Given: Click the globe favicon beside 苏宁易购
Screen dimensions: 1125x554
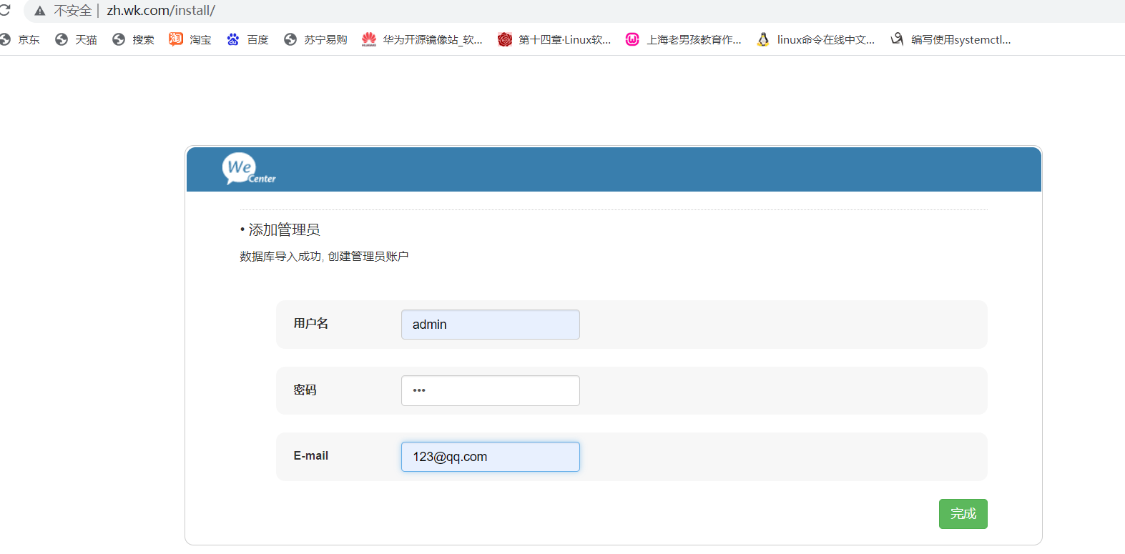Looking at the screenshot, I should point(290,39).
